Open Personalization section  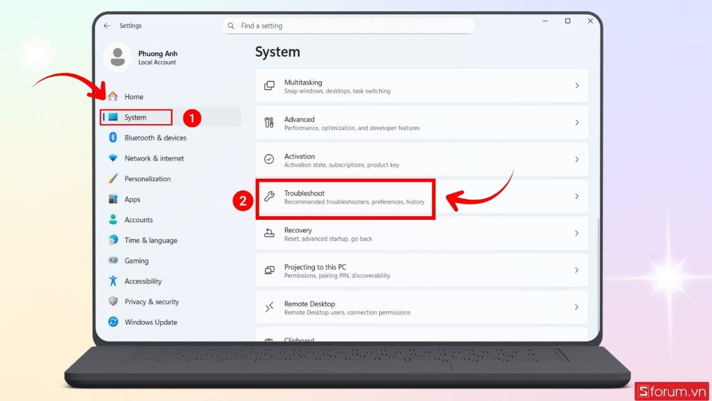(171, 178)
